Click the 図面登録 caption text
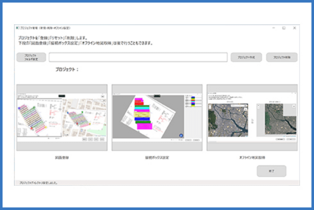314x210 pixels. click(62, 158)
